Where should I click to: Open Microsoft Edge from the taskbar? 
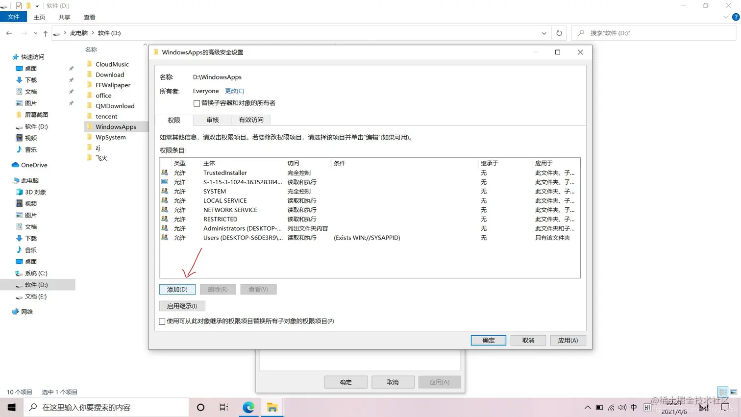click(x=248, y=407)
